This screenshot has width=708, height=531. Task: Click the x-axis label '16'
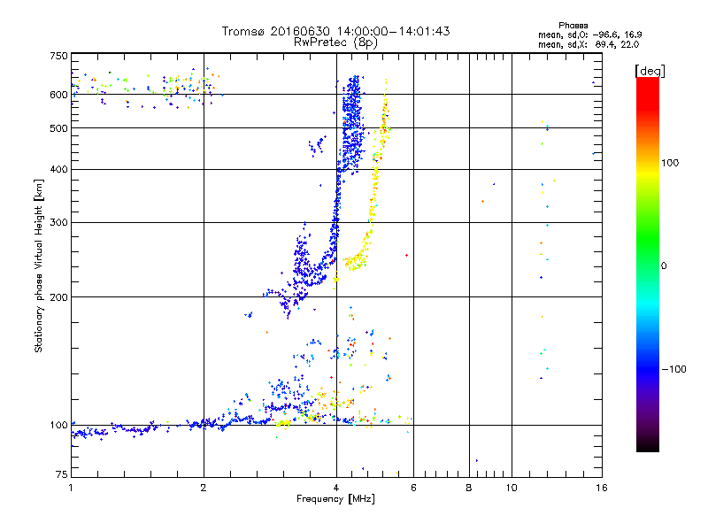pyautogui.click(x=602, y=488)
